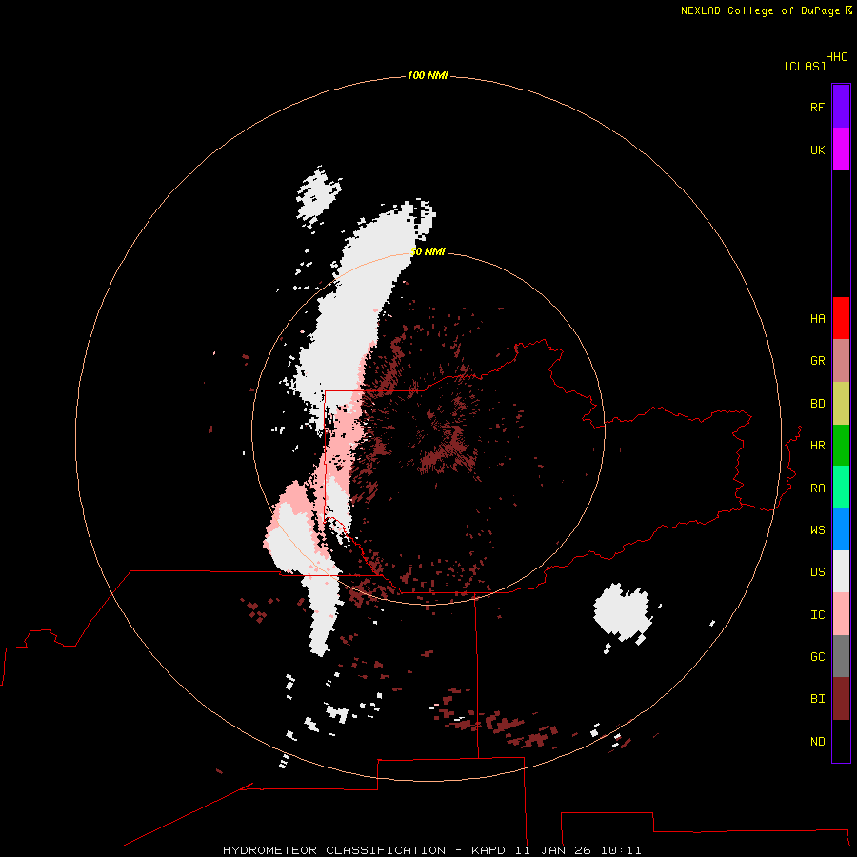Click the dark green HR legend swatch
Viewport: 857px width, 857px height.
(x=841, y=446)
